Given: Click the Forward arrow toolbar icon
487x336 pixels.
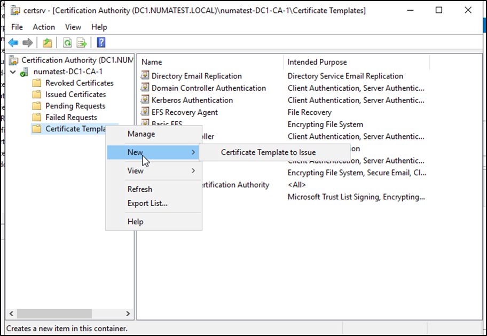Looking at the screenshot, I should [x=28, y=43].
